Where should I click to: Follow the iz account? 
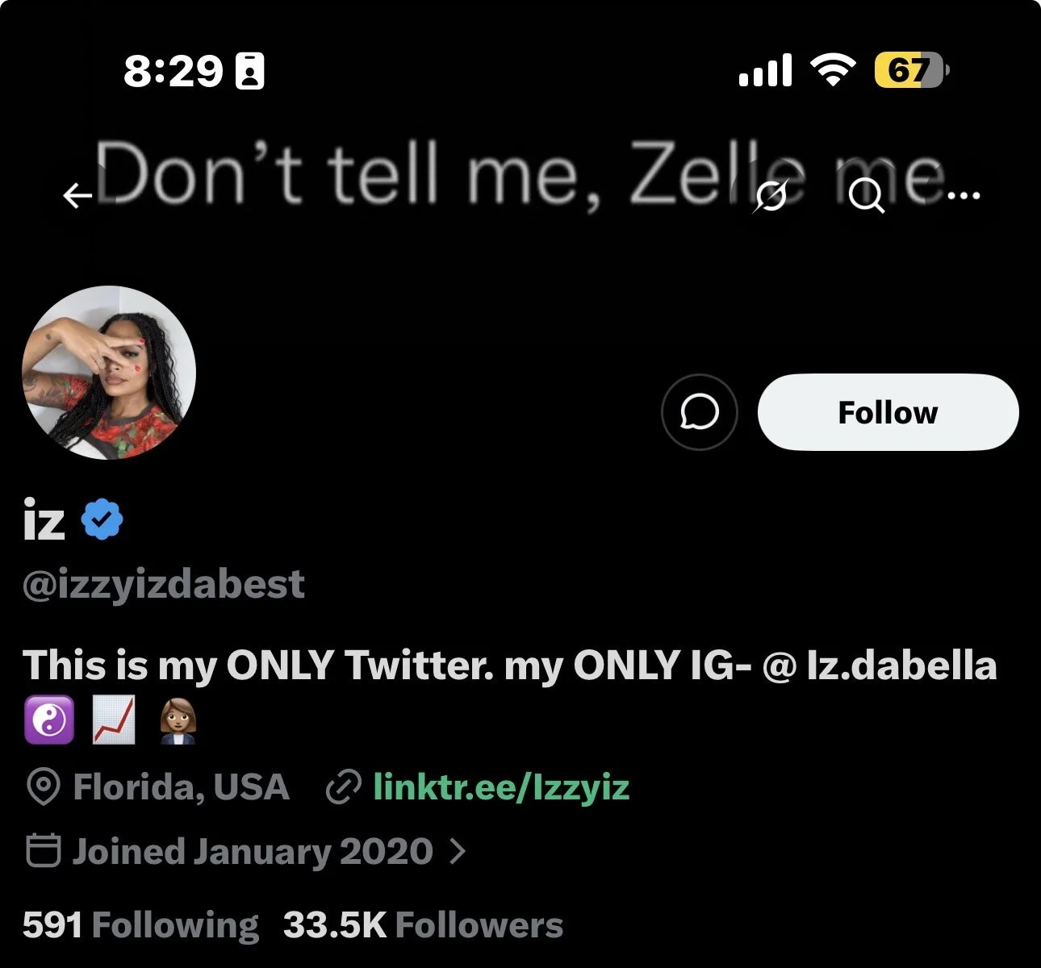[888, 412]
